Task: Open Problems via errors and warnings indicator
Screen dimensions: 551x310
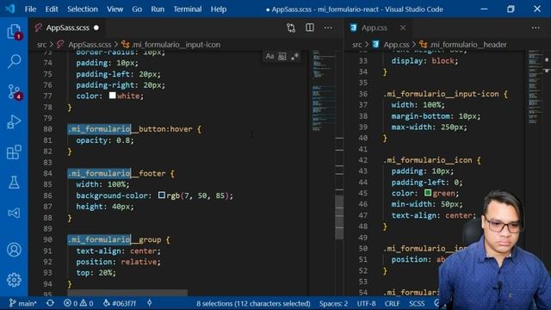Action: click(x=78, y=303)
